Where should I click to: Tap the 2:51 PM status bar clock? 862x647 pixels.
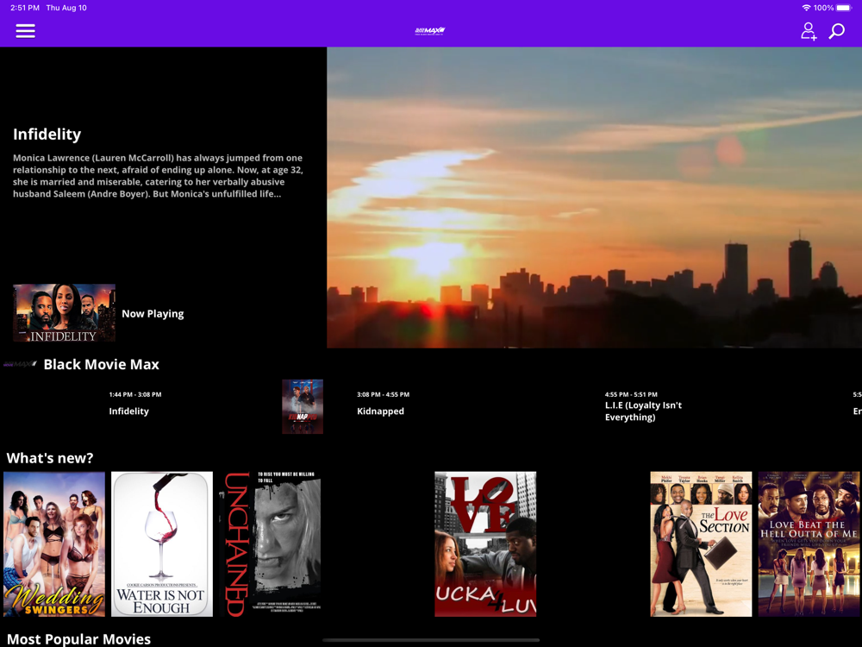pyautogui.click(x=25, y=8)
